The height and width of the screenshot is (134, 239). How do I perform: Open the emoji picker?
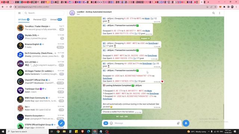111,123
